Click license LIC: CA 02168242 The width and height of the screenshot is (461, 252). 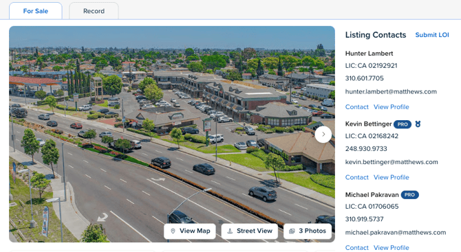[x=372, y=136]
